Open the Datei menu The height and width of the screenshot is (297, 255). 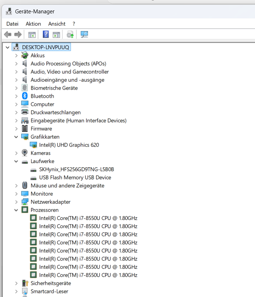(x=12, y=24)
